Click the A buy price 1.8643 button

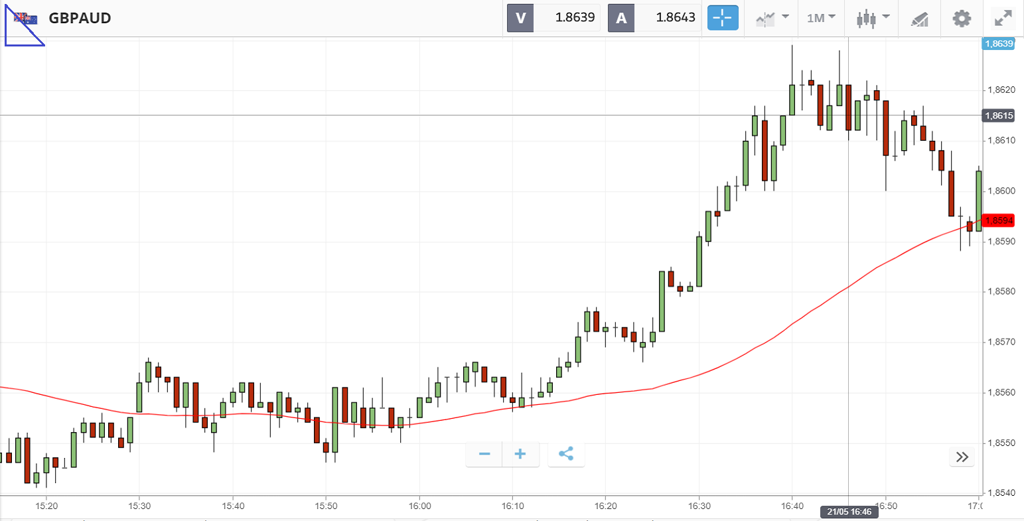click(654, 18)
